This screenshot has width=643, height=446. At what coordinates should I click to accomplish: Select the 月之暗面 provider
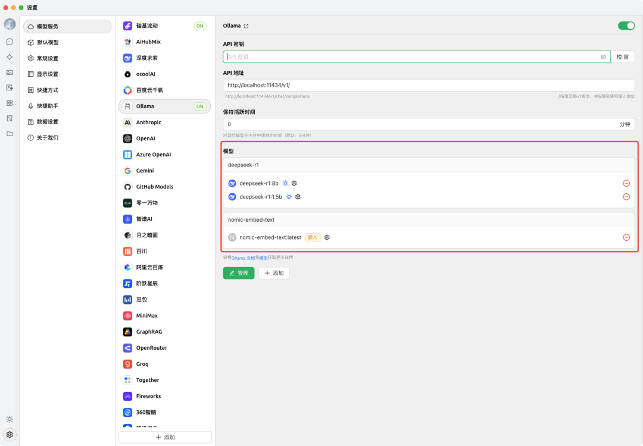[x=164, y=235]
